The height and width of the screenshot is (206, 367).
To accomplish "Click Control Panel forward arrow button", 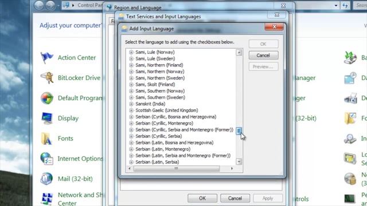I will pyautogui.click(x=50, y=5).
